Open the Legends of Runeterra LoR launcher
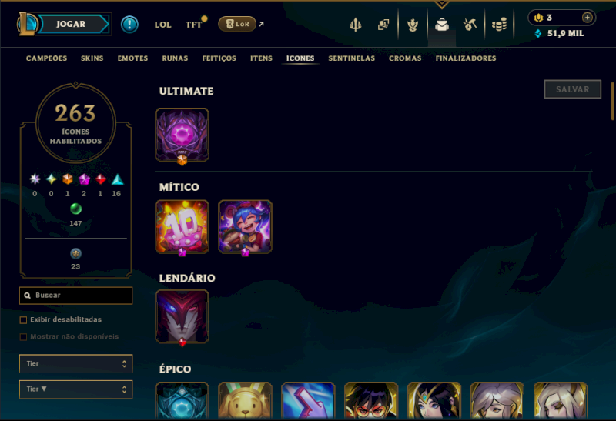 (x=237, y=24)
